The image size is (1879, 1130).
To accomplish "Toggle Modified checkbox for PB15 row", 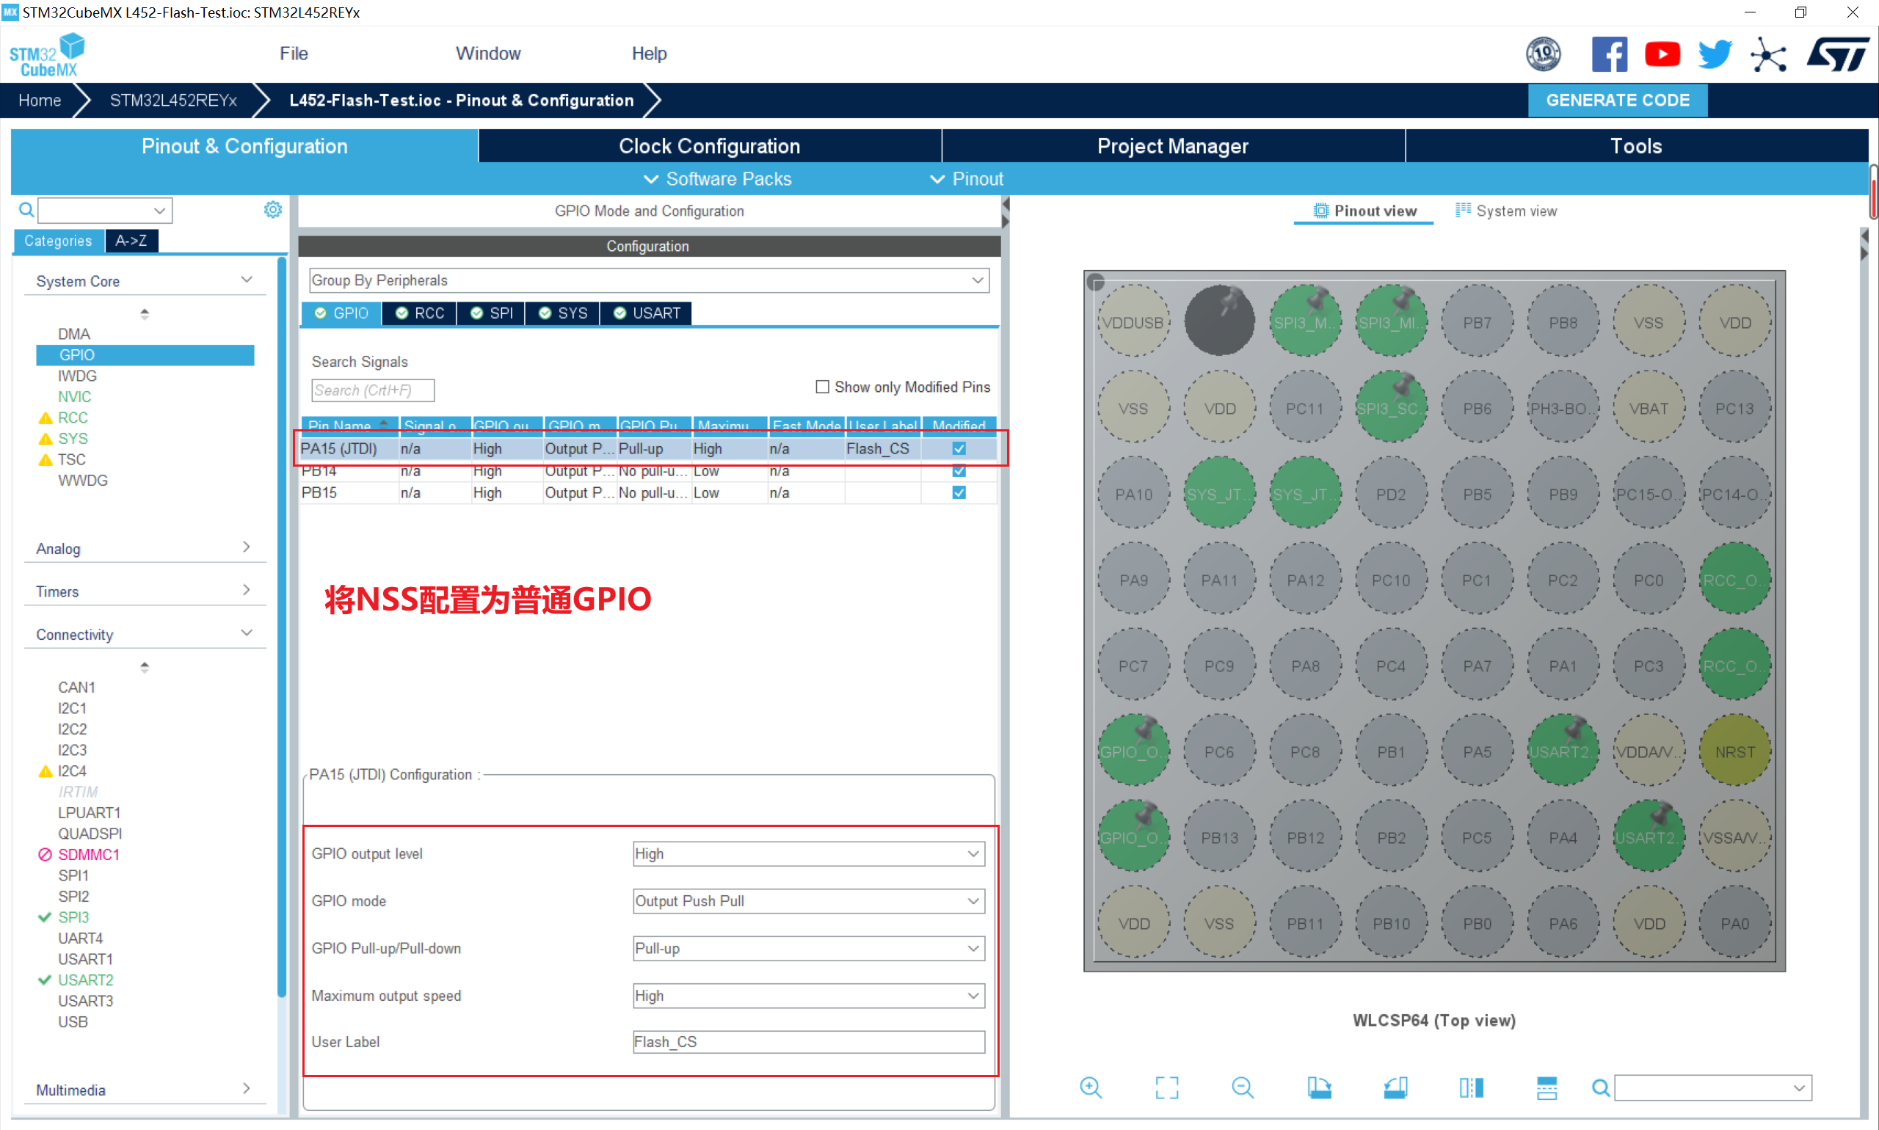I will click(959, 492).
